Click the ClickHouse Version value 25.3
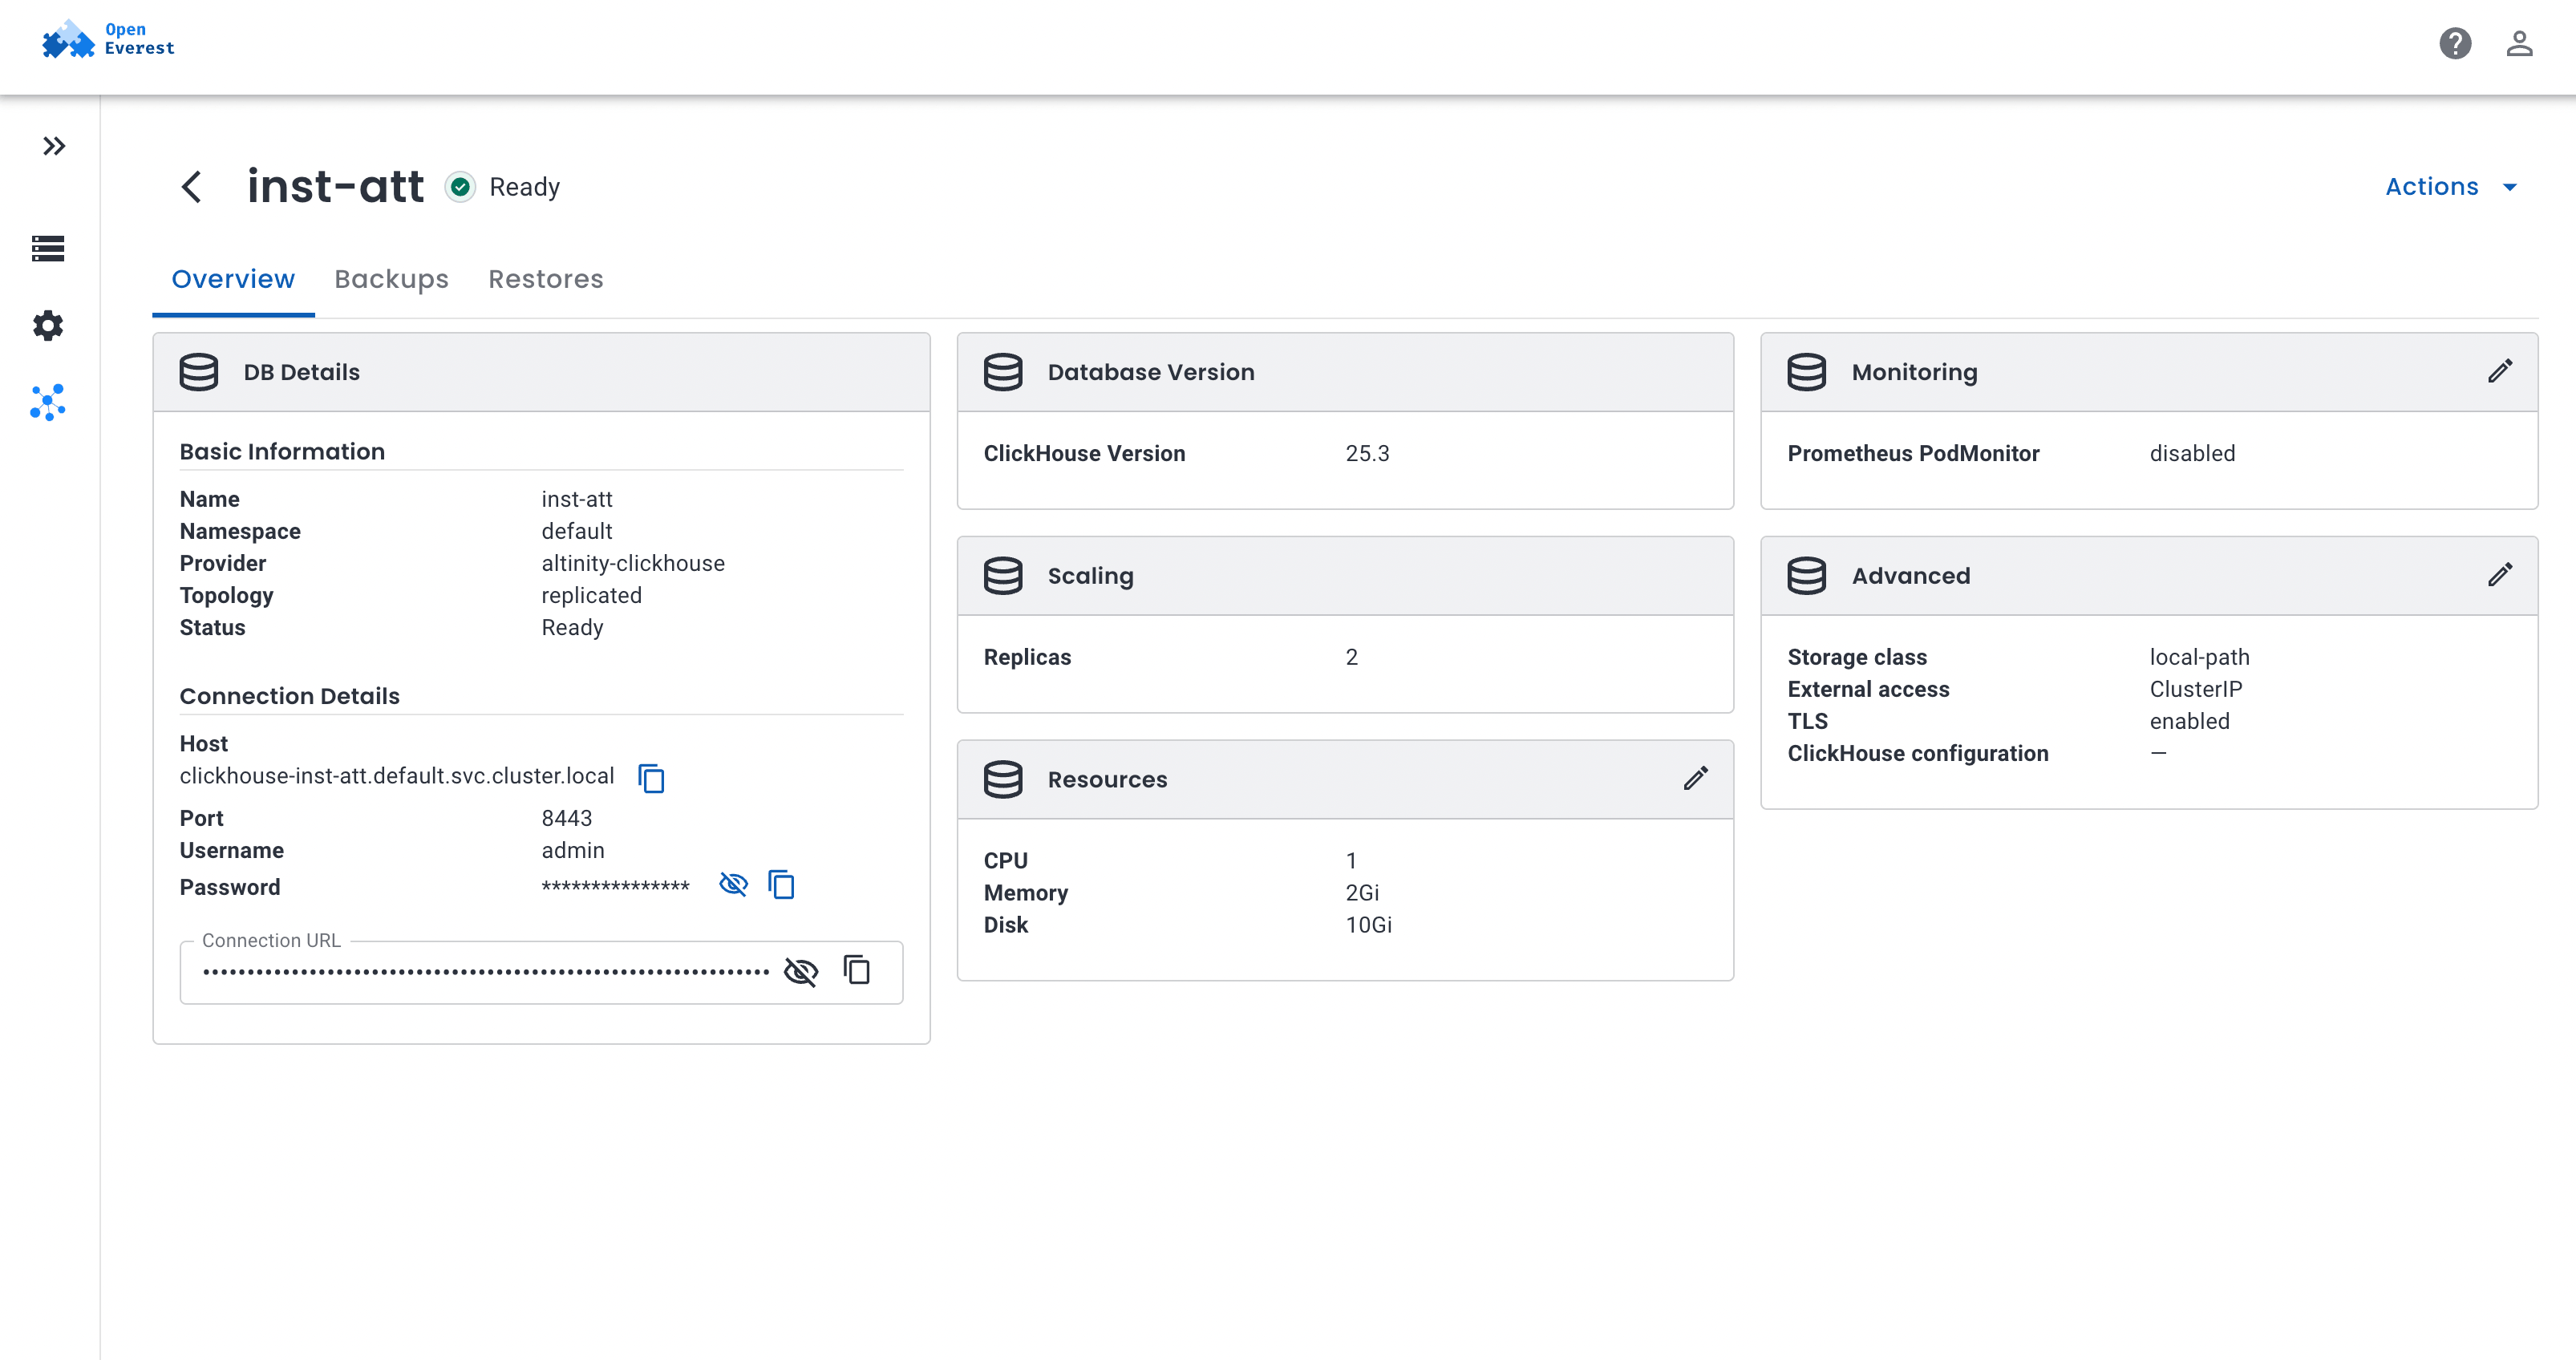 (x=1367, y=453)
